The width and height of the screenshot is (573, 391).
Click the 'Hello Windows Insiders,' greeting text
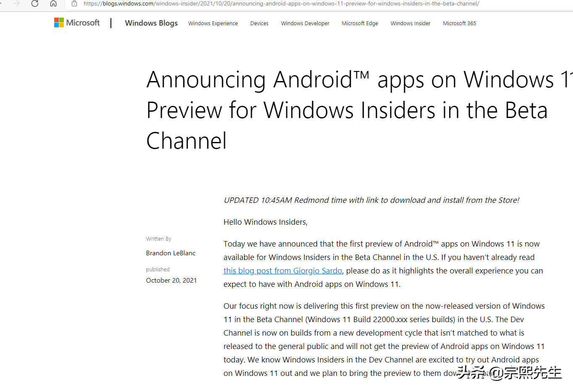click(265, 222)
